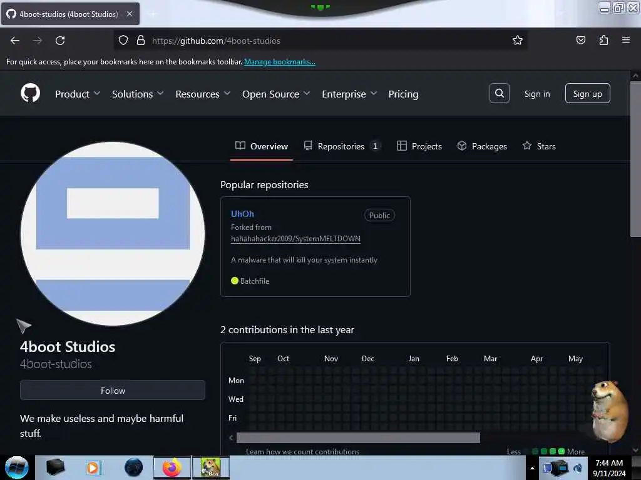Click the browser forward arrow
The width and height of the screenshot is (641, 480).
tap(38, 41)
